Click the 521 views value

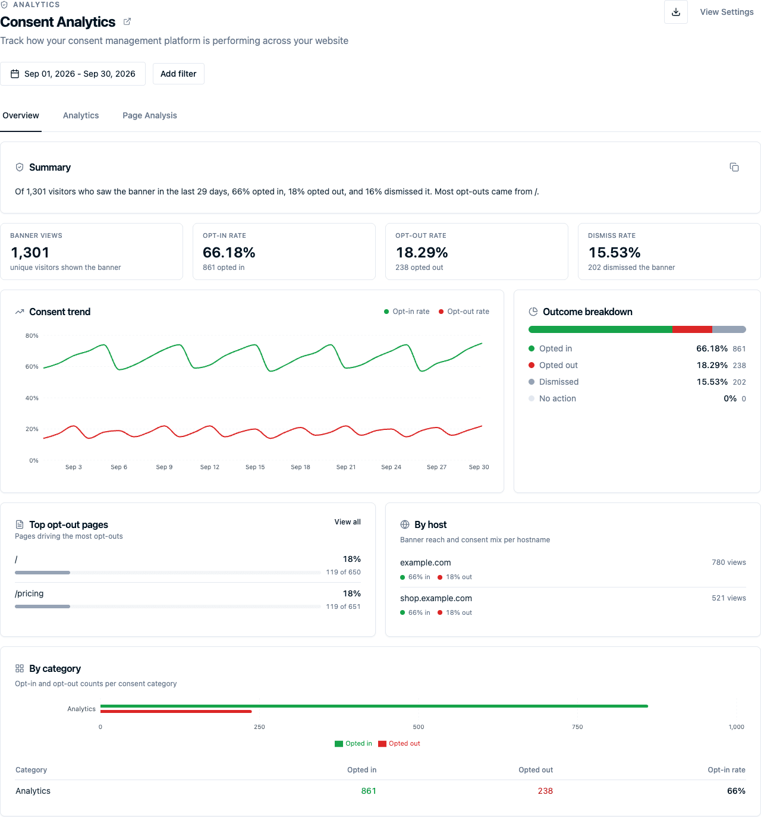729,598
